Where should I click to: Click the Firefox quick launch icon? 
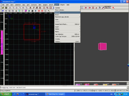pyautogui.click(x=18, y=94)
